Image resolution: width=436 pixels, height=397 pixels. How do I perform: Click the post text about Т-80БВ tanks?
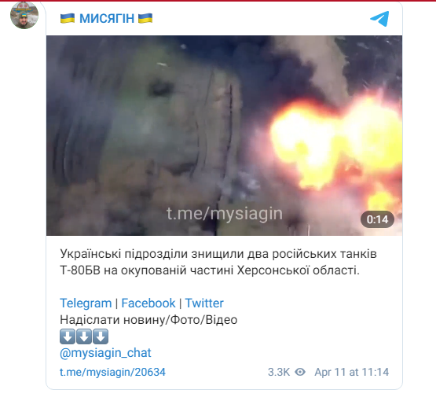(x=218, y=262)
